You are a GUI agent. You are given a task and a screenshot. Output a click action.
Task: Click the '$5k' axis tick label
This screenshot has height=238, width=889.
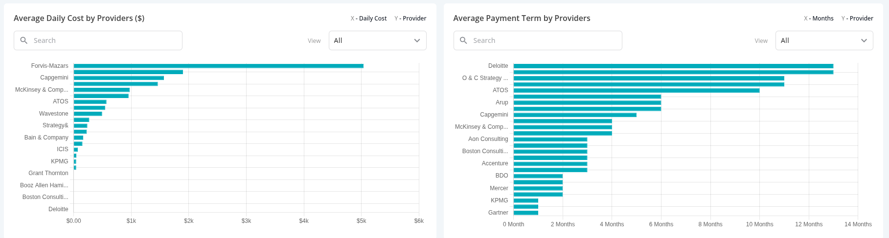[361, 221]
